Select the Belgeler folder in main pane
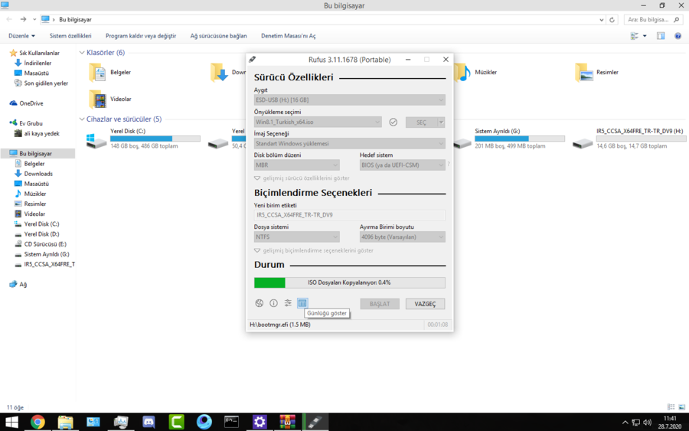689x431 pixels. tap(111, 73)
